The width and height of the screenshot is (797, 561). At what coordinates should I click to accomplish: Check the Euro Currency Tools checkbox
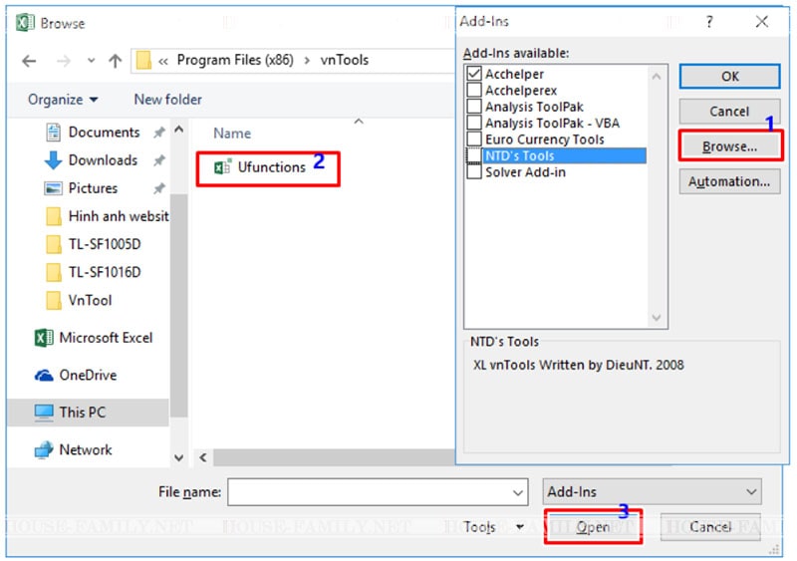pos(474,139)
